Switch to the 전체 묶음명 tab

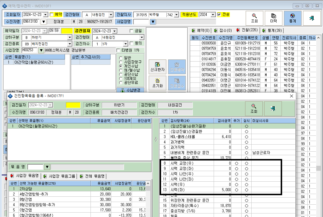tap(92, 176)
